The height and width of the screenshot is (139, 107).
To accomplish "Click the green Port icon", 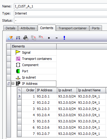I will [x=18, y=71].
